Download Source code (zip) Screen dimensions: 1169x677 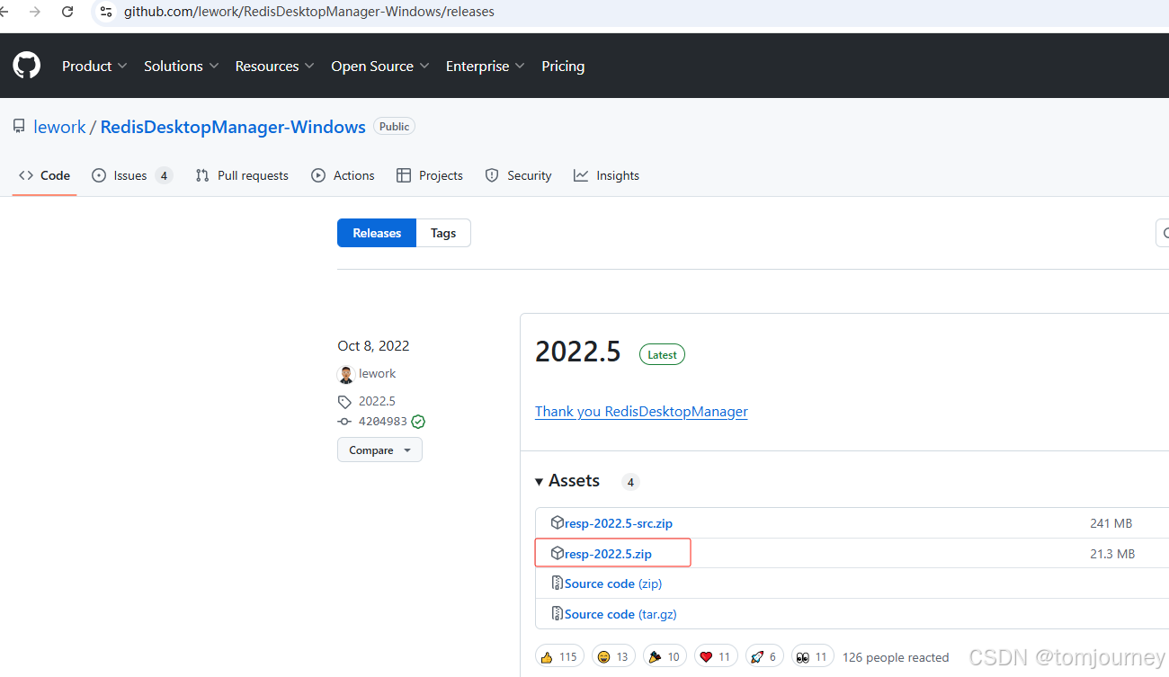[613, 583]
